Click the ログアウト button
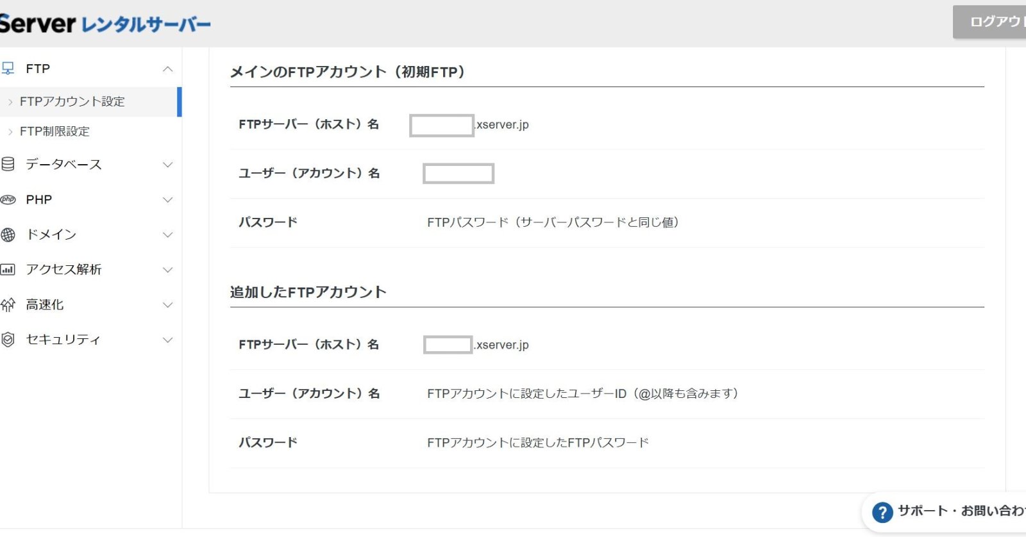The height and width of the screenshot is (537, 1026). [991, 22]
